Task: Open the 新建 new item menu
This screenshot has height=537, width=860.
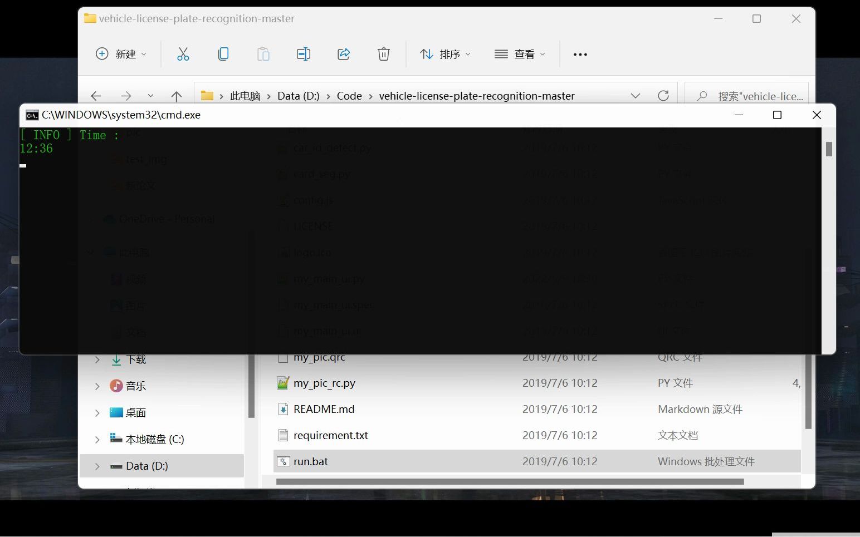Action: click(120, 53)
